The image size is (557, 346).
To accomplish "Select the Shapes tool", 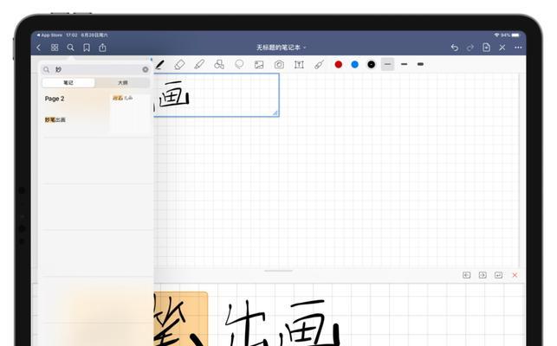I will pos(219,64).
